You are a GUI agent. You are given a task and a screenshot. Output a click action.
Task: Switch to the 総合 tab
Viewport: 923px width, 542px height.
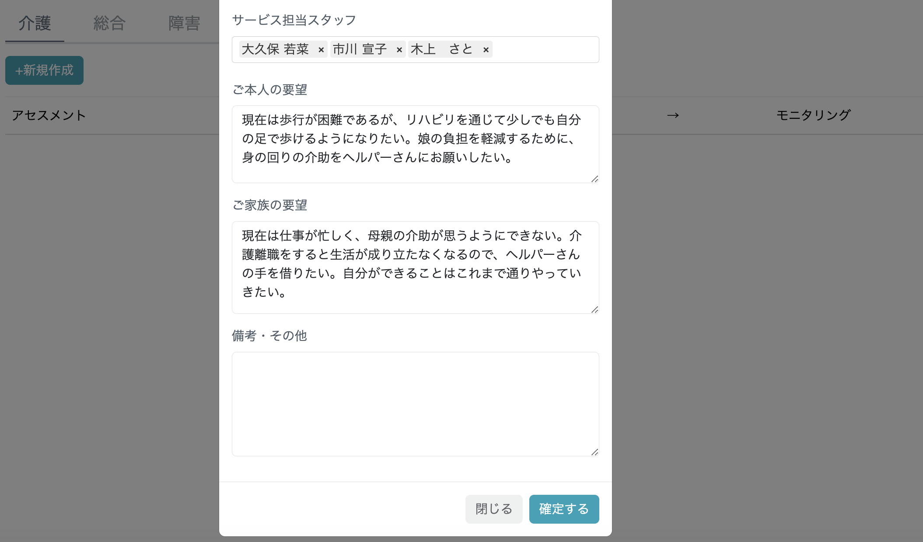click(109, 22)
